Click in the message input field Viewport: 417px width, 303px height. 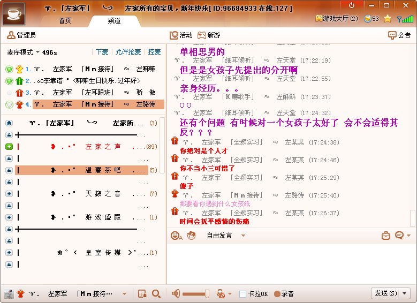pyautogui.click(x=292, y=264)
